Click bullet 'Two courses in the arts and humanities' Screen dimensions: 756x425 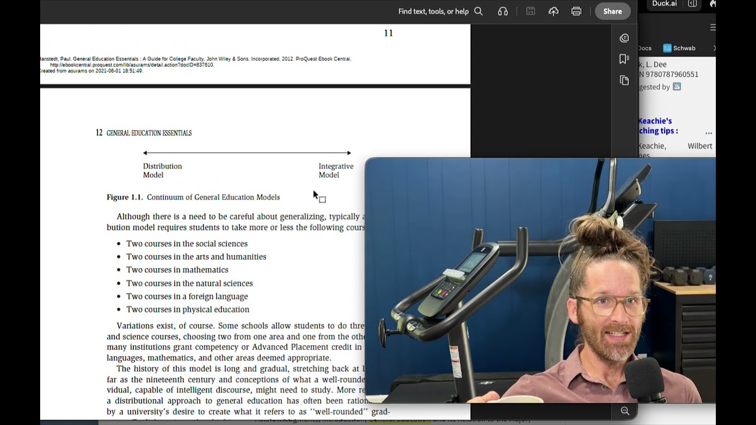[x=196, y=257]
